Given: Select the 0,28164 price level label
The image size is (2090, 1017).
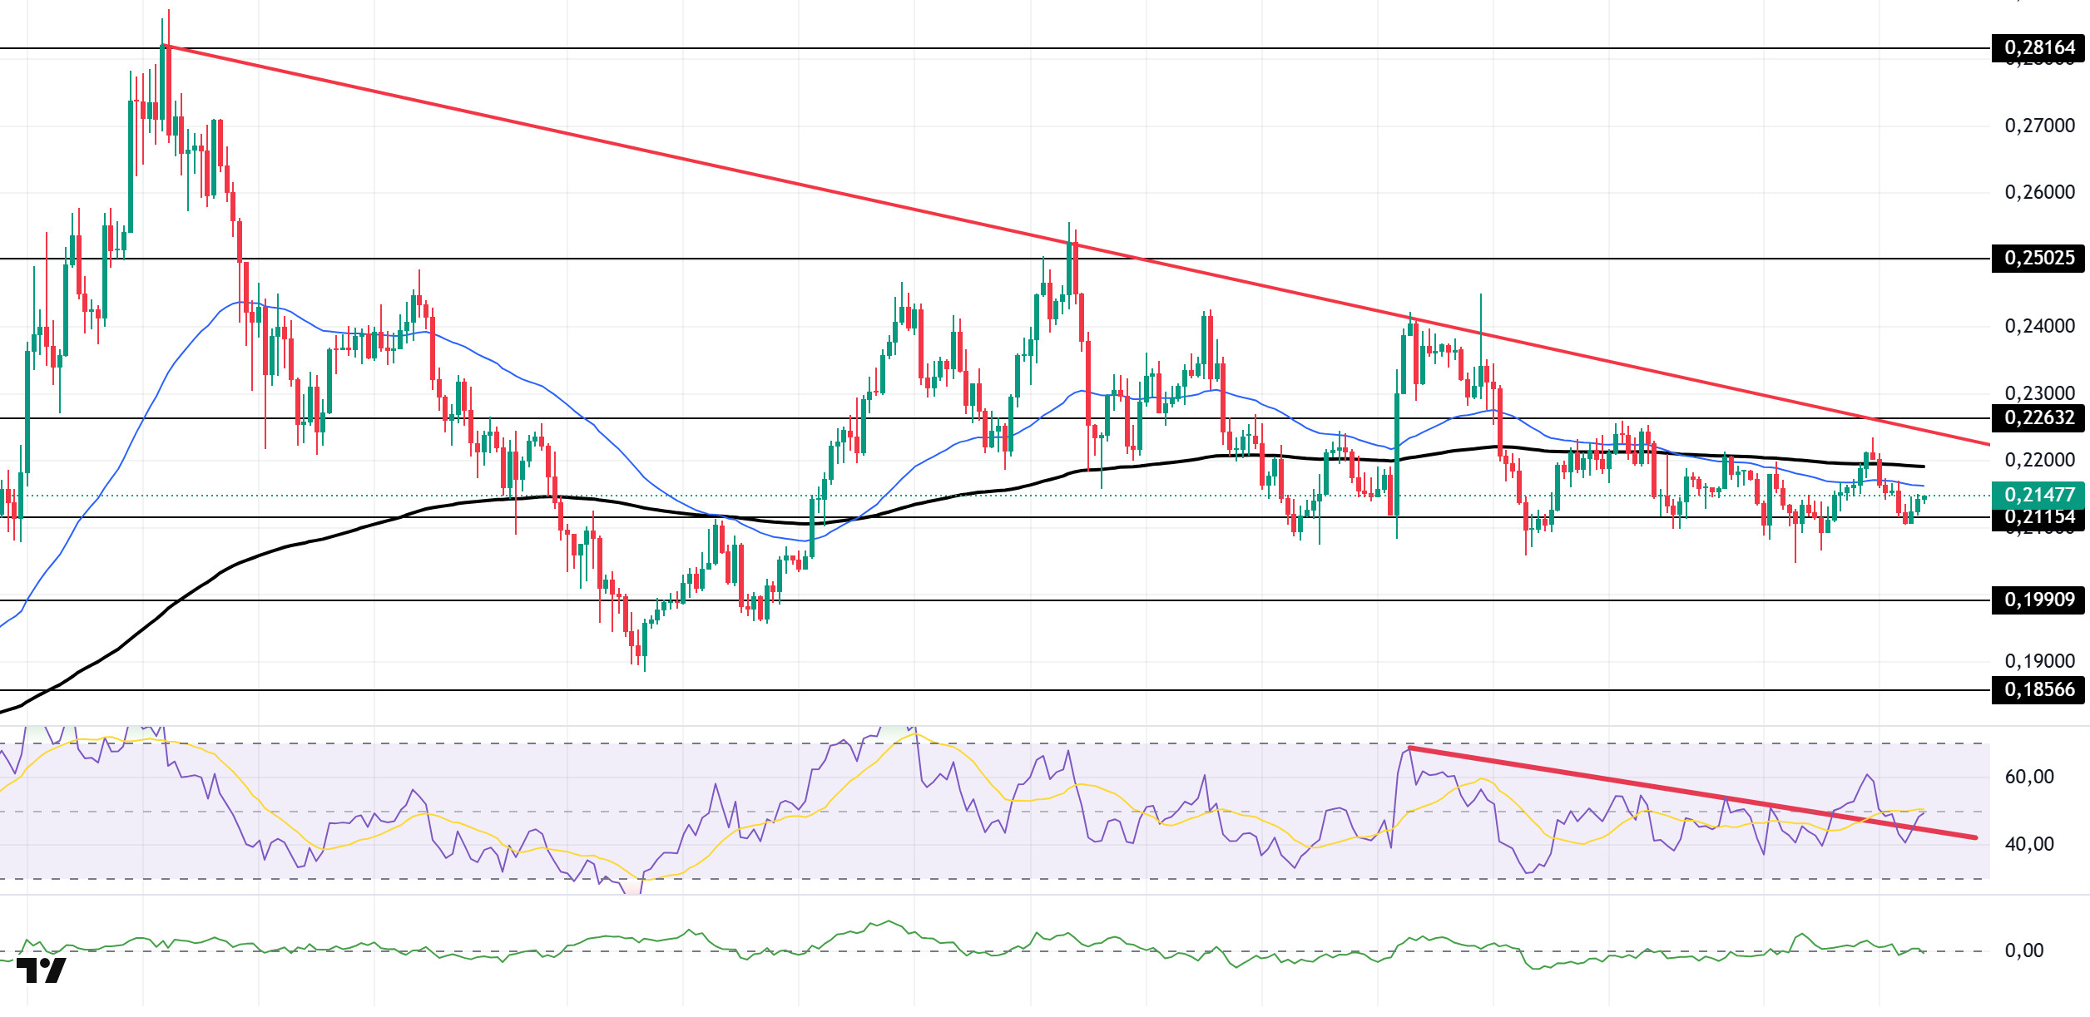Looking at the screenshot, I should [x=2039, y=48].
